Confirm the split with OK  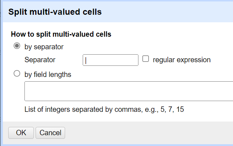[x=21, y=133]
